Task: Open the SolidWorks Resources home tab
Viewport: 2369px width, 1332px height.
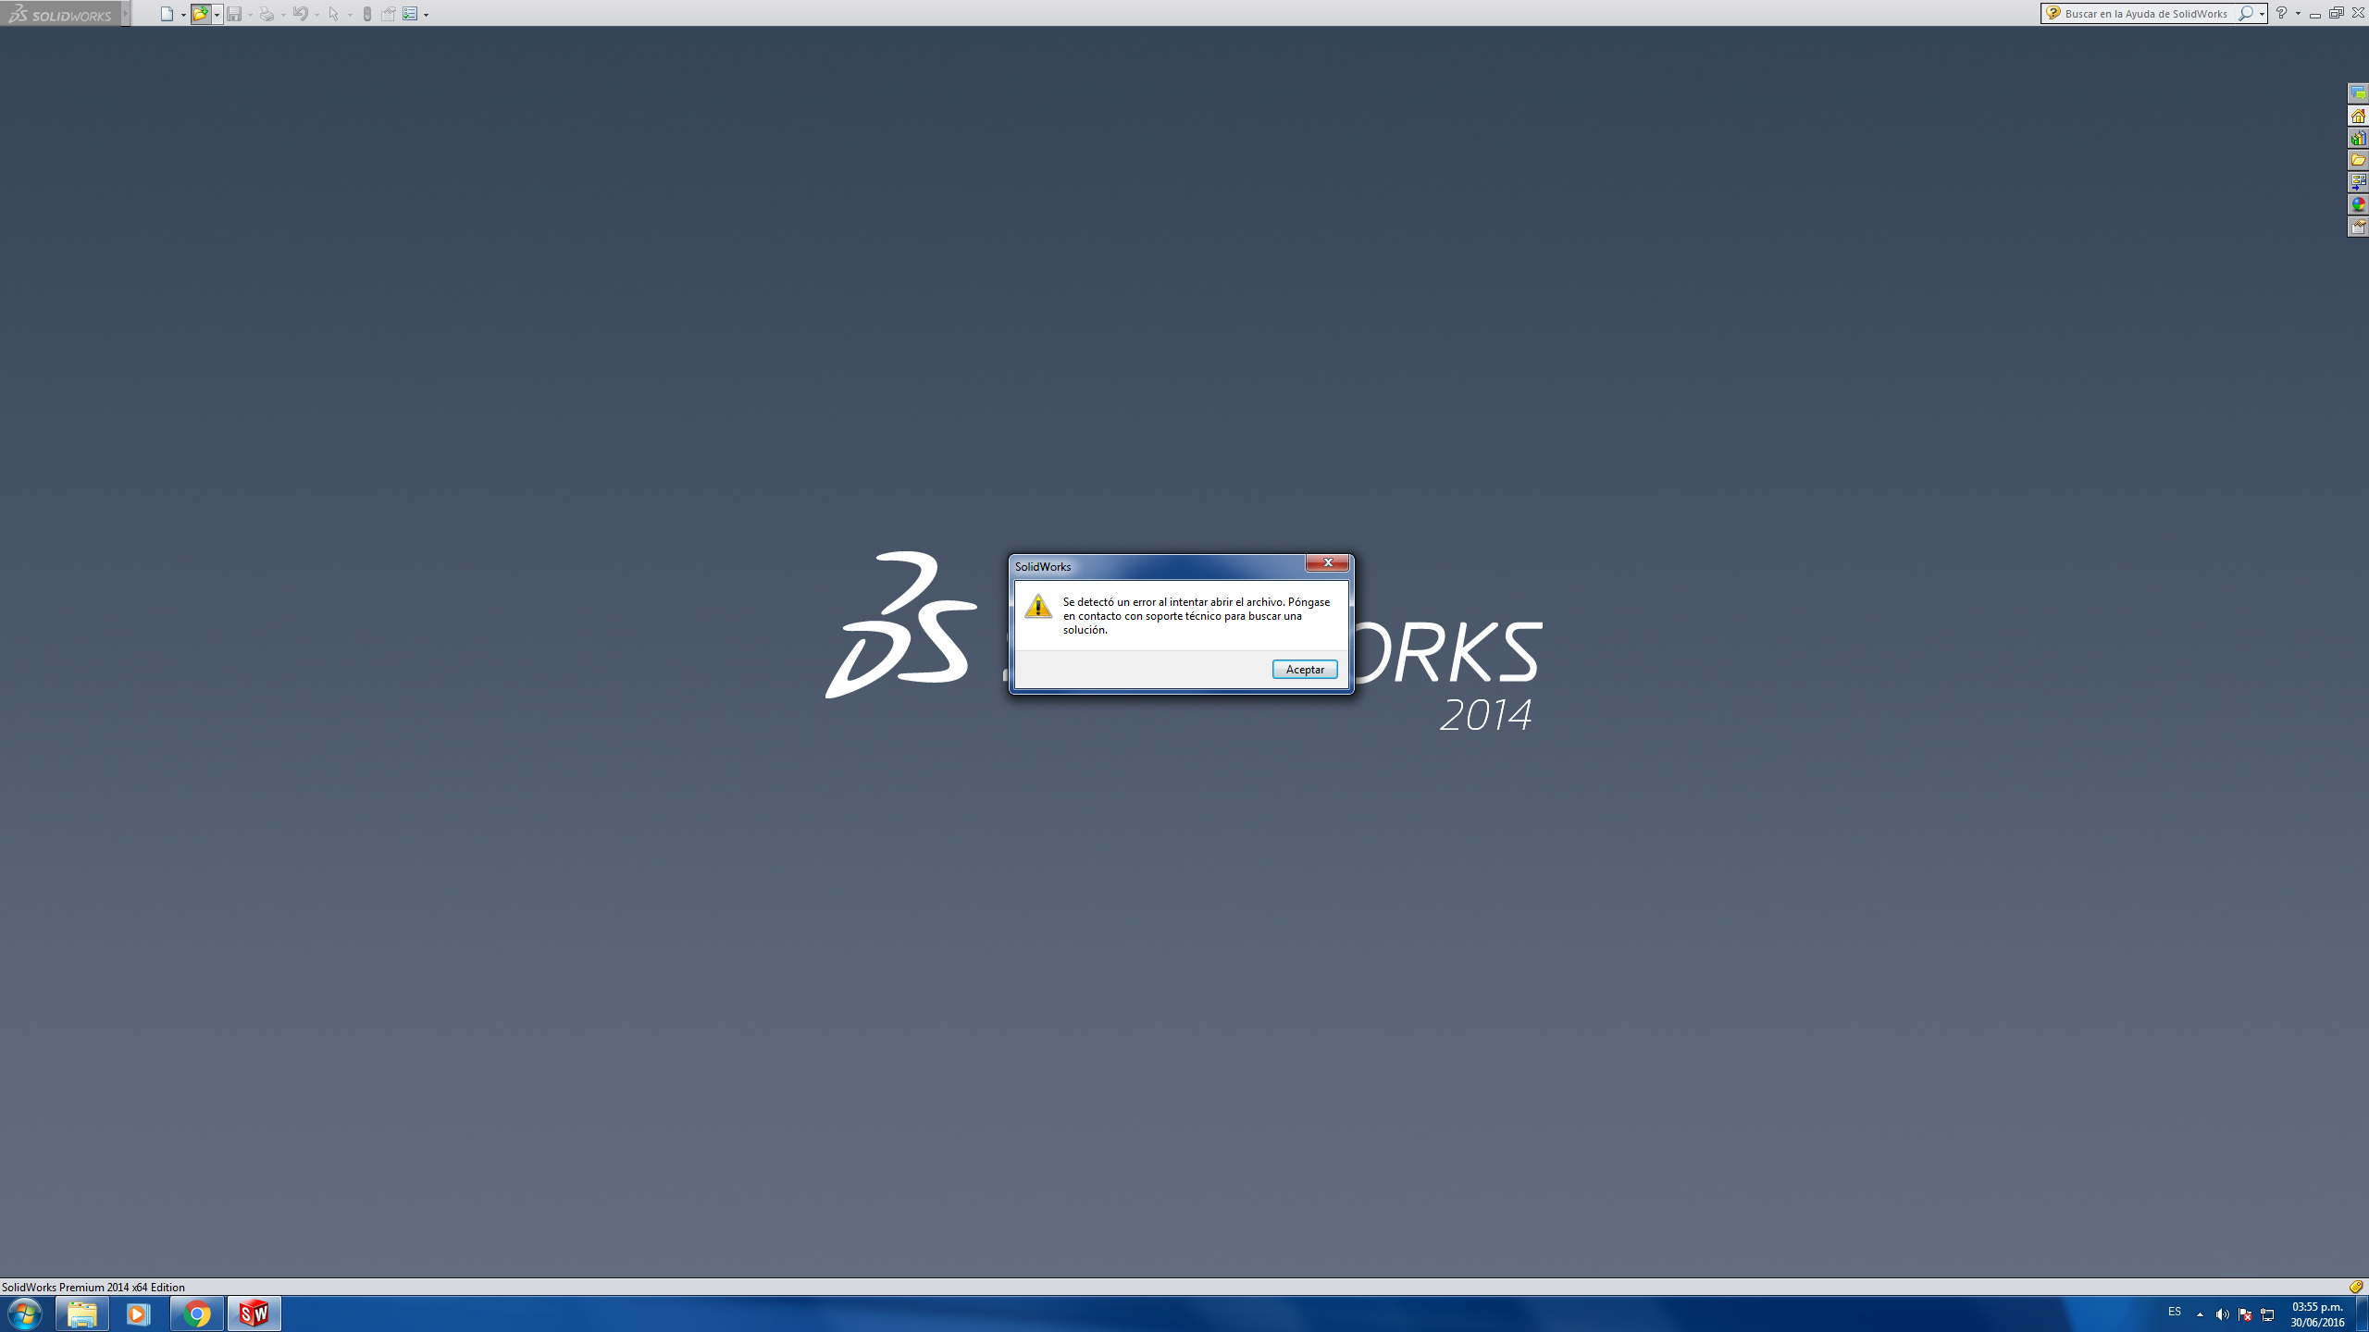Action: (x=2358, y=116)
